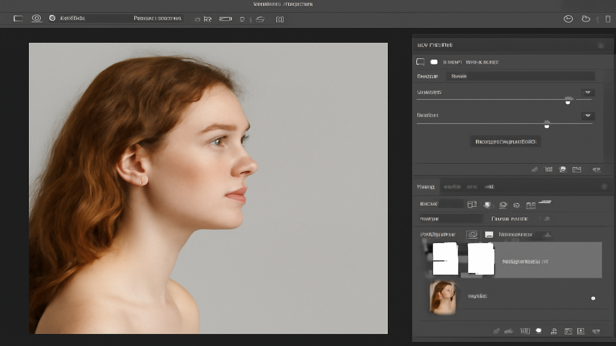Click the clock-like circle icon at top right
The image size is (616, 346).
tap(568, 19)
